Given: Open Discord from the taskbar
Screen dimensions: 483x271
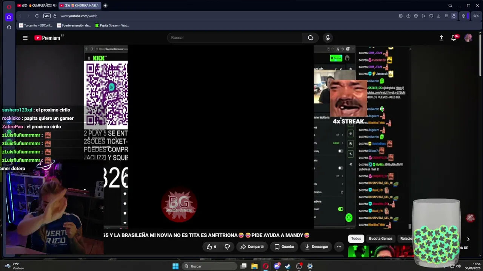Looking at the screenshot, I should pyautogui.click(x=277, y=266).
